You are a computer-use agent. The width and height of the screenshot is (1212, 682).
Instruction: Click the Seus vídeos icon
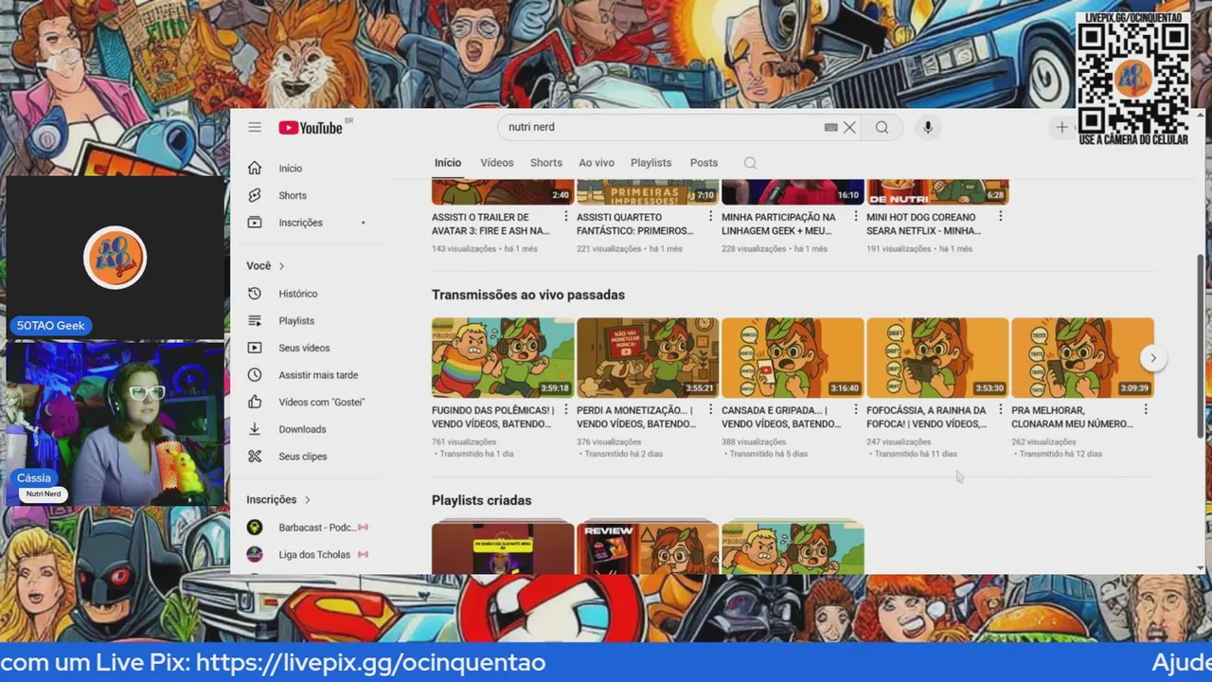click(x=255, y=348)
